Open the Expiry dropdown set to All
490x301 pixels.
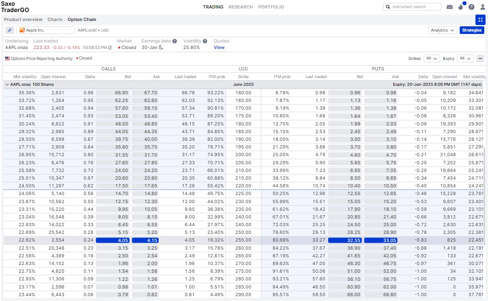465,58
